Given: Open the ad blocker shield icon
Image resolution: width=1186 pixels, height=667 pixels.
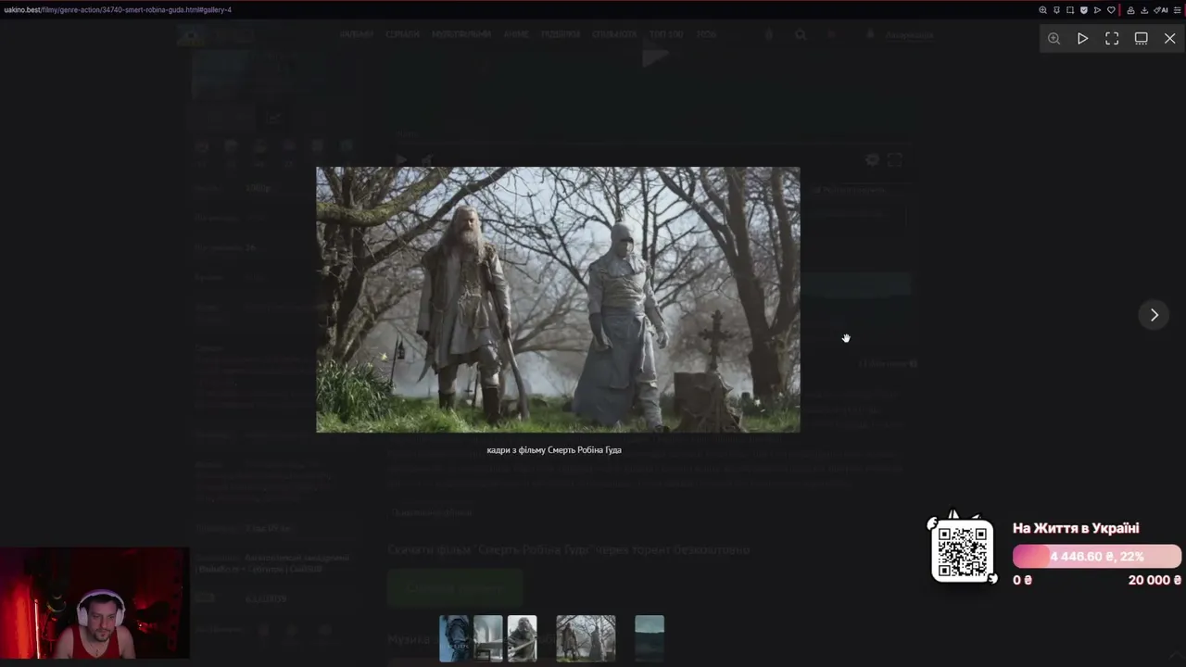Looking at the screenshot, I should coord(1084,10).
